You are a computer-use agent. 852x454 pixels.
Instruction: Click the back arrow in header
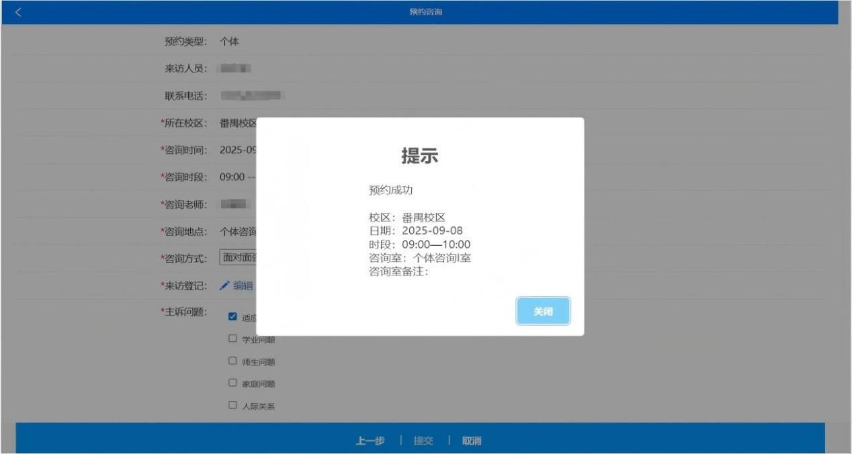[18, 12]
